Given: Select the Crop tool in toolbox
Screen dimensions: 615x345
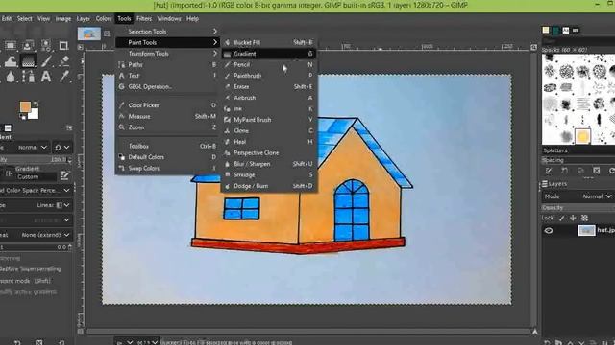Looking at the screenshot, I should point(63,46).
